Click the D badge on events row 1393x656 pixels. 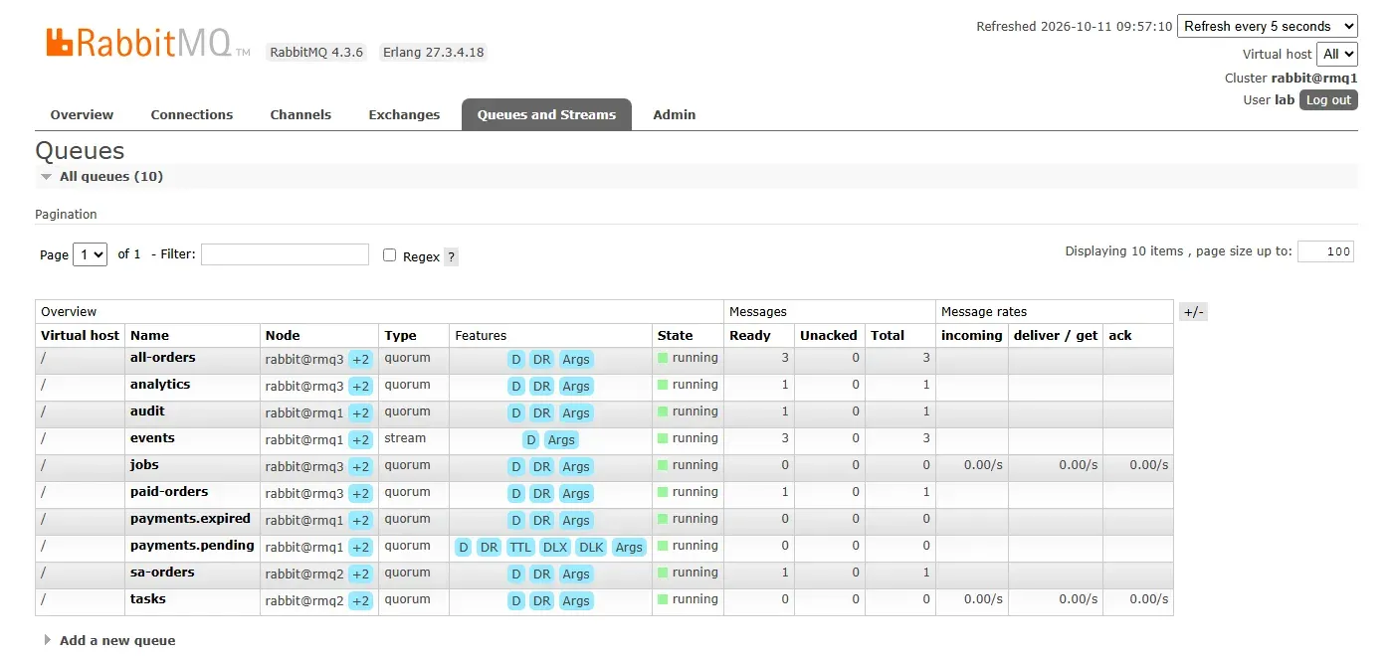point(531,439)
